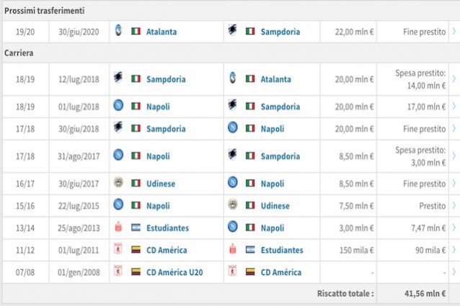Open Sampdoria link in 31/ago/2017 row

coord(280,156)
